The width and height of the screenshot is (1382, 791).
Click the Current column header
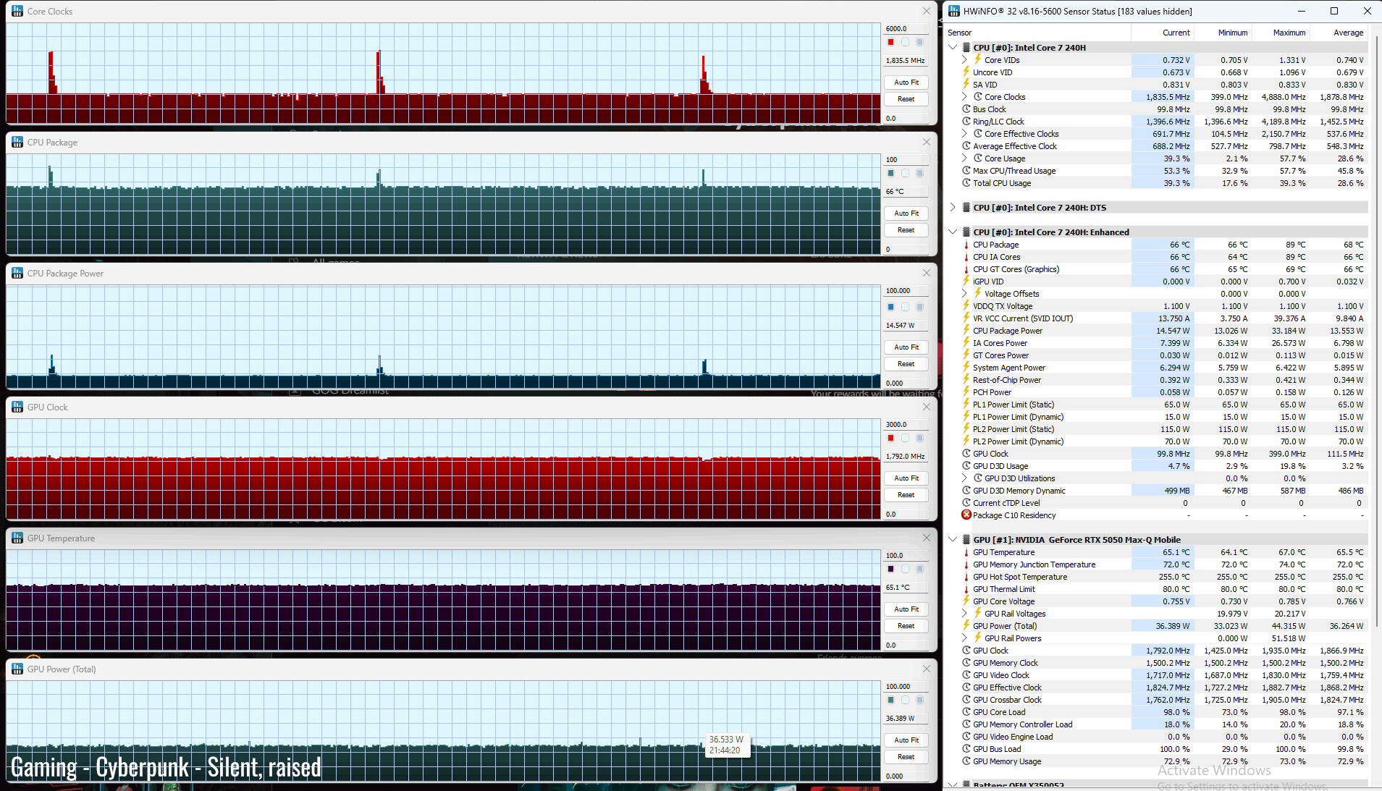coord(1163,33)
